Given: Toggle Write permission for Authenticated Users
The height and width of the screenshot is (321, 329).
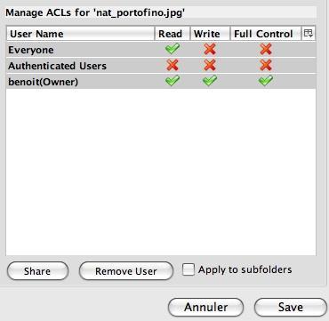Looking at the screenshot, I should point(210,65).
